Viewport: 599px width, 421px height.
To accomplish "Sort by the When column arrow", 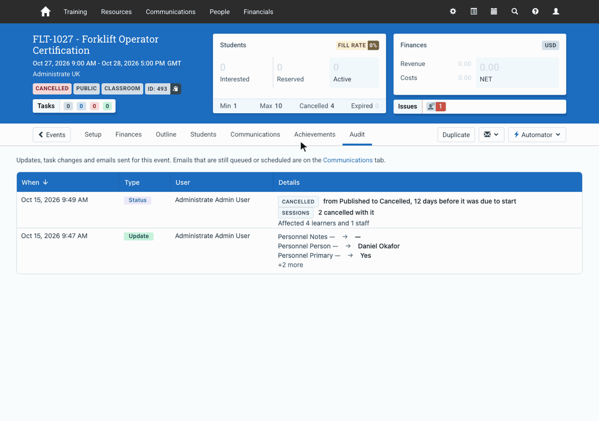I will pyautogui.click(x=45, y=183).
